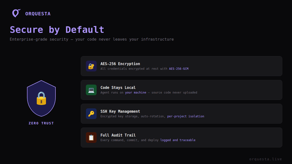292x164 pixels.
Task: Click the ORQUESTA brand name text
Action: pyautogui.click(x=38, y=14)
